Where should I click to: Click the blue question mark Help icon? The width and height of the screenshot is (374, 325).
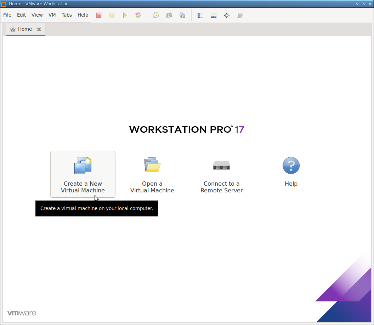pos(291,166)
